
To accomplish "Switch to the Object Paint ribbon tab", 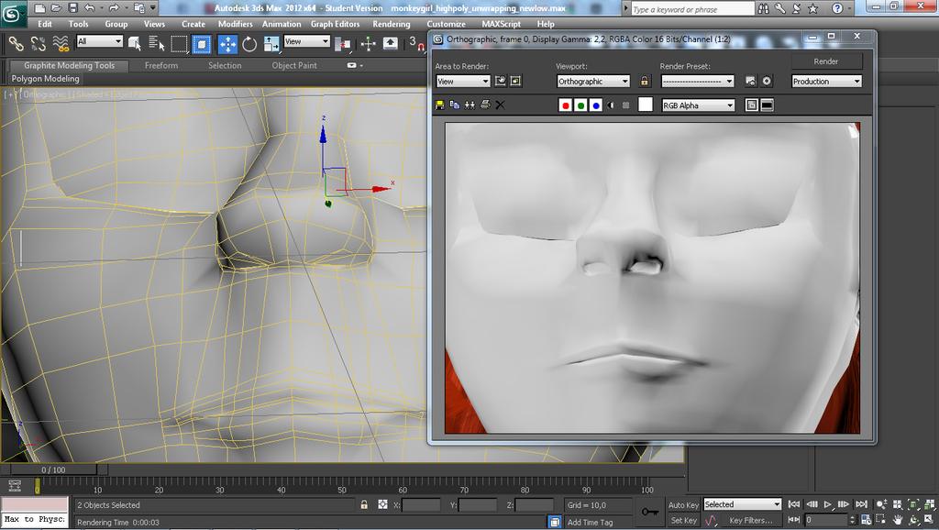I will pos(294,65).
